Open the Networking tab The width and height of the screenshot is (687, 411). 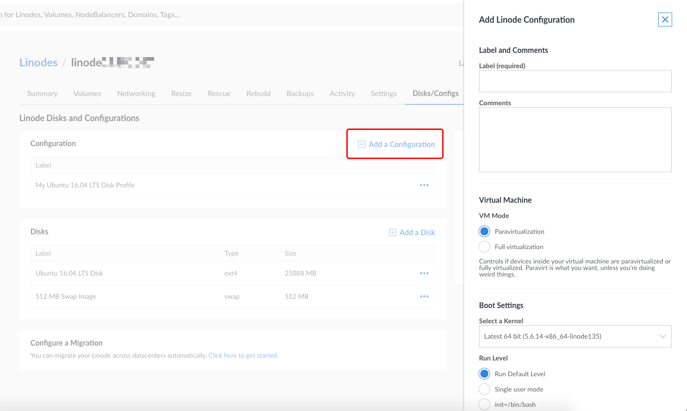[136, 93]
